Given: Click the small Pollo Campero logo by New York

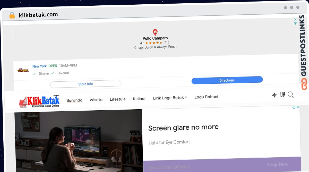Looking at the screenshot, I should [x=23, y=70].
